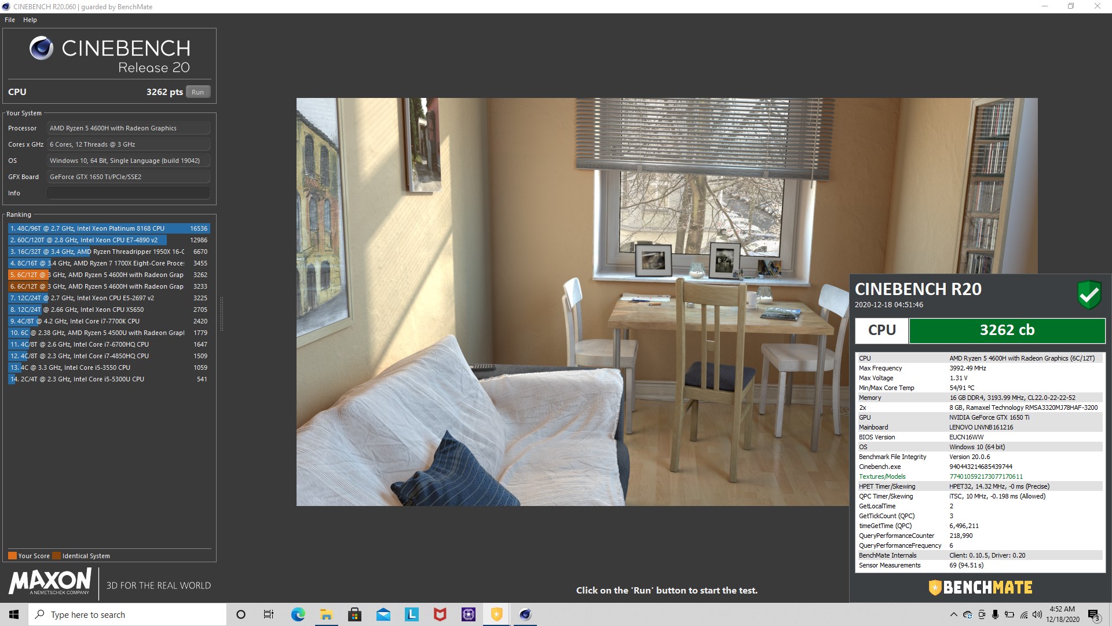Select ranking row 4 Ryzen 7 1700X
Image resolution: width=1112 pixels, height=626 pixels.
tap(109, 263)
